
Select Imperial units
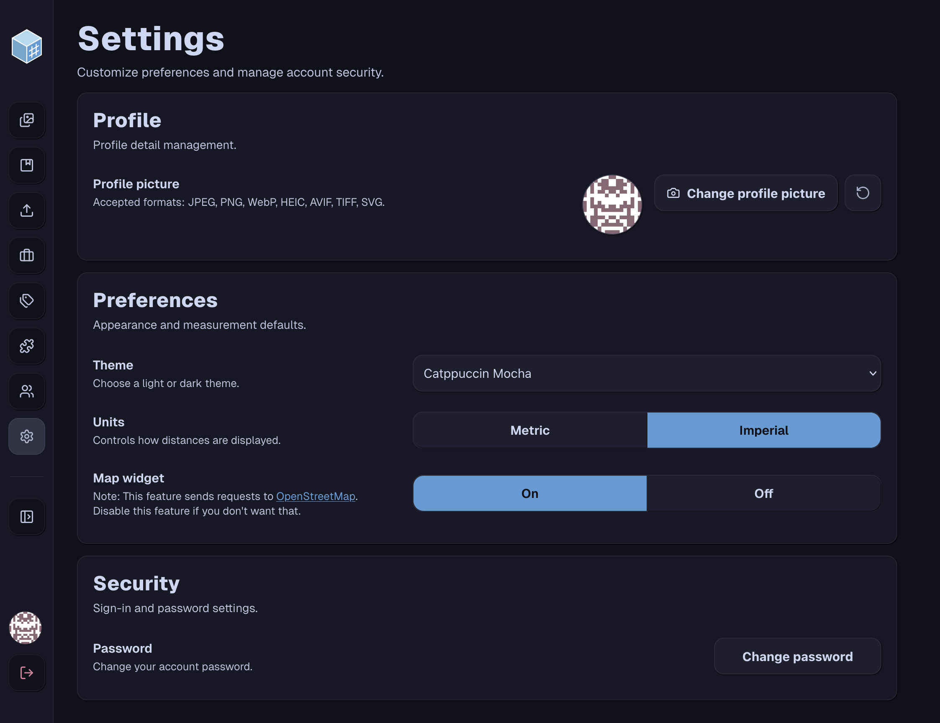click(x=763, y=431)
